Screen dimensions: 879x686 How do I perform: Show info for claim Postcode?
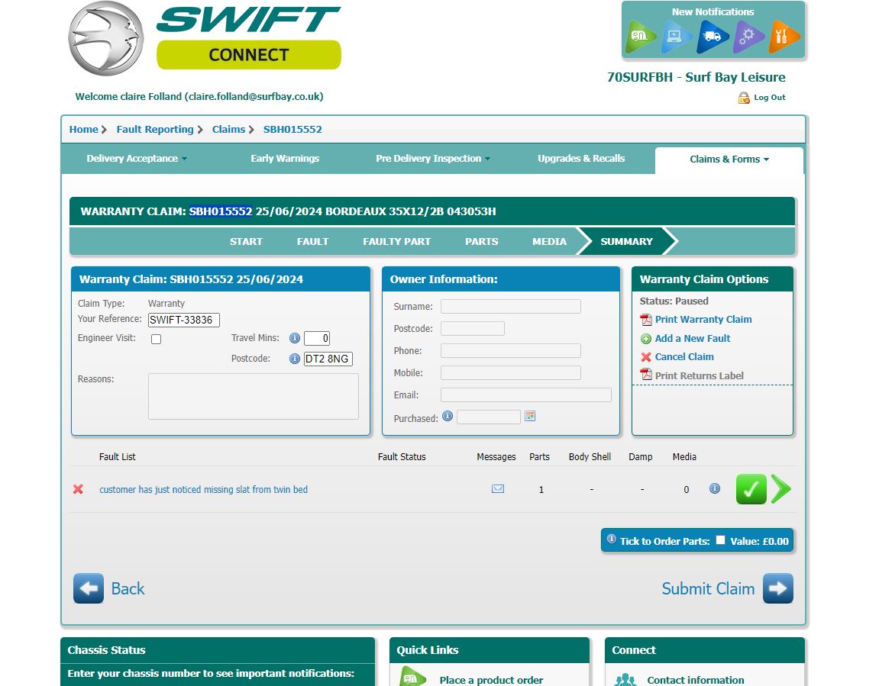(x=294, y=359)
